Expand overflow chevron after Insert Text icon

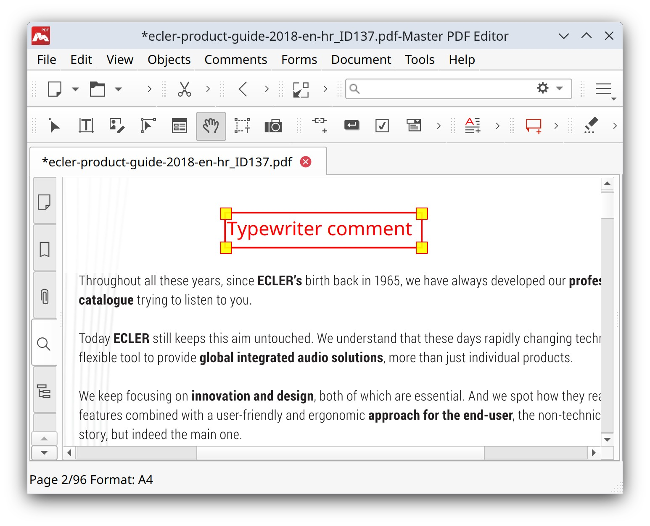click(498, 126)
